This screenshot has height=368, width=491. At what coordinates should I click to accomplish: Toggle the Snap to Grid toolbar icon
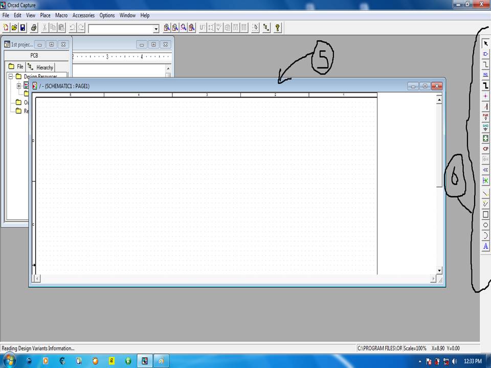pyautogui.click(x=255, y=28)
